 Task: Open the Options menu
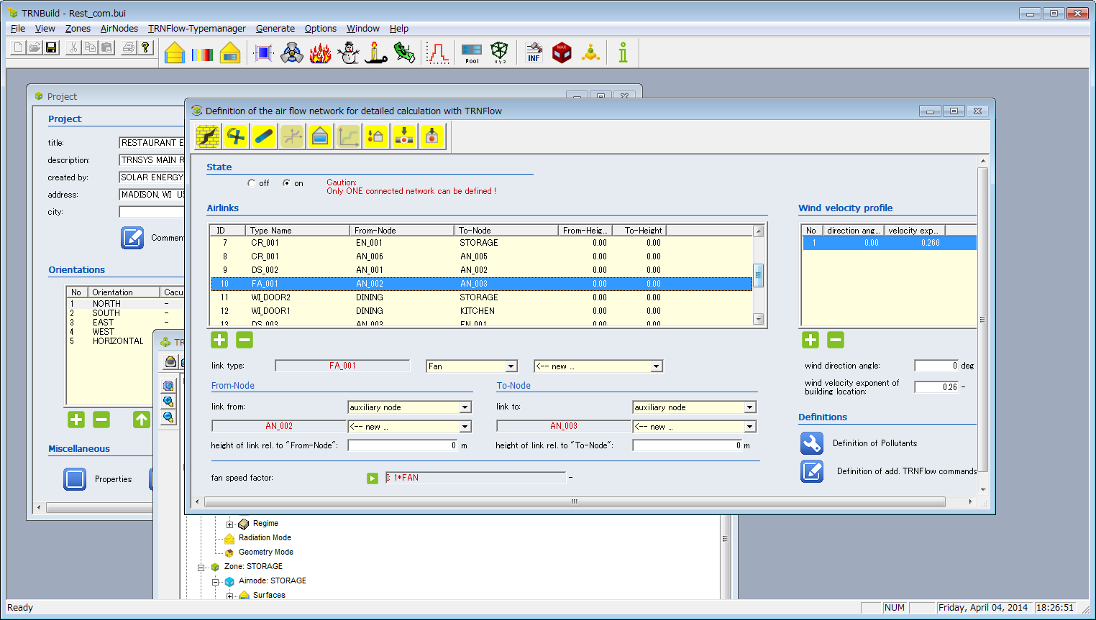coord(321,29)
